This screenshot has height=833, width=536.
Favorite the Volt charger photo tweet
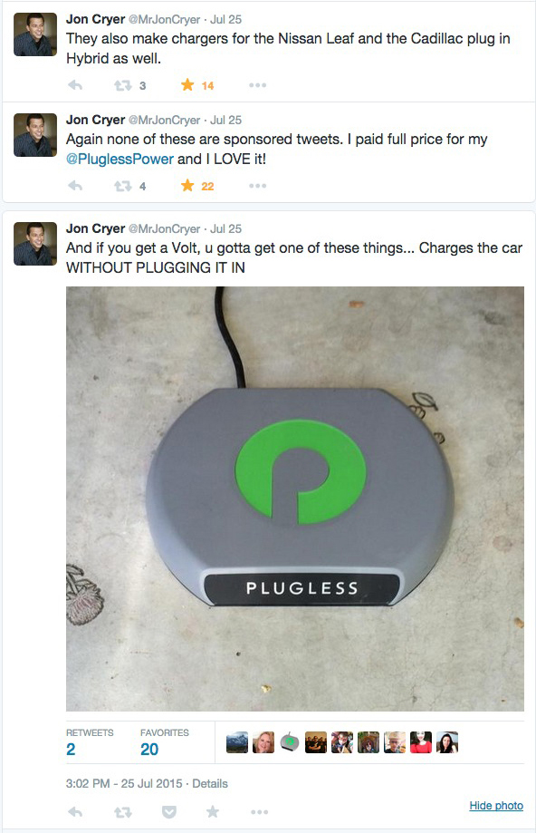tap(212, 811)
